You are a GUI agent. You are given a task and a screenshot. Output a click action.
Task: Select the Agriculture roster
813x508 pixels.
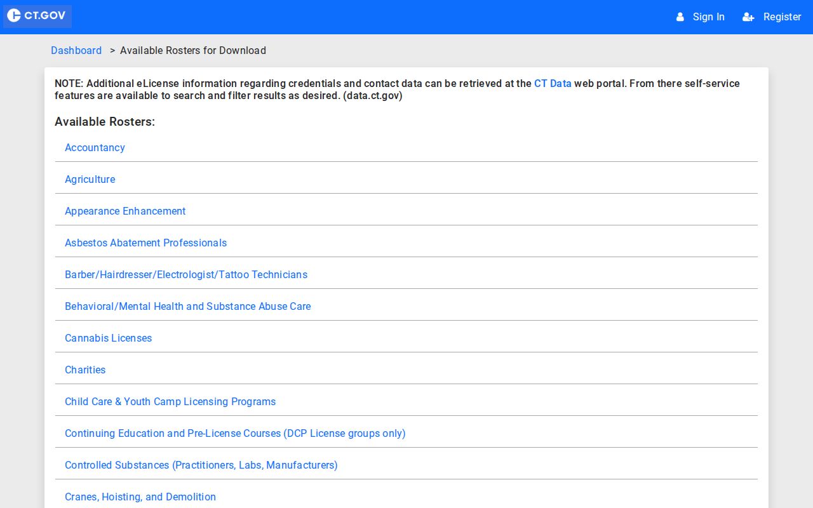point(90,179)
